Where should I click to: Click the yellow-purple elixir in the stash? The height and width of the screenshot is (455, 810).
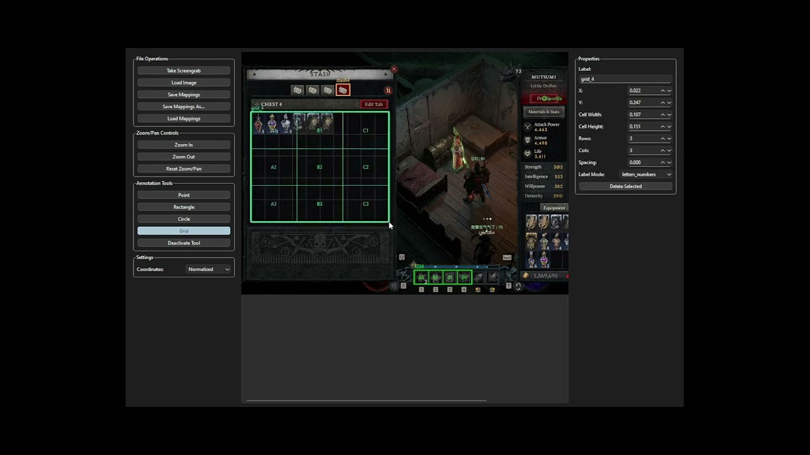272,123
